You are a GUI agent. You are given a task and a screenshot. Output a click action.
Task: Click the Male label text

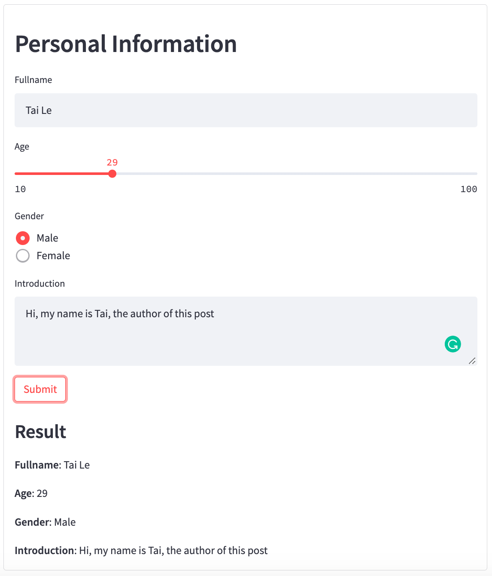click(x=47, y=238)
